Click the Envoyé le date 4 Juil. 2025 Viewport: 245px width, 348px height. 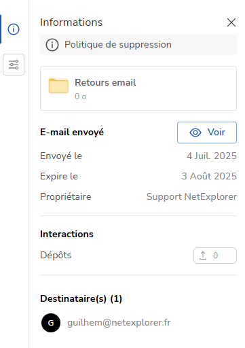(212, 156)
